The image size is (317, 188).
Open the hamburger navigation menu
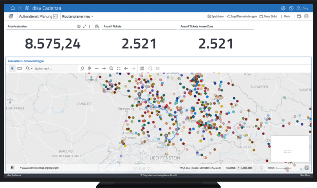tap(20, 8)
